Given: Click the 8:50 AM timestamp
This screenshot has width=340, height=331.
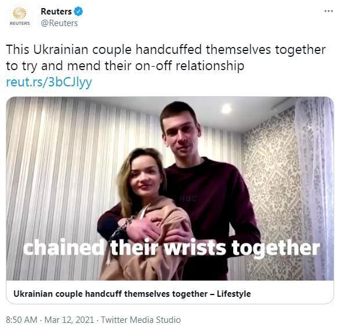Looking at the screenshot, I should tap(21, 320).
